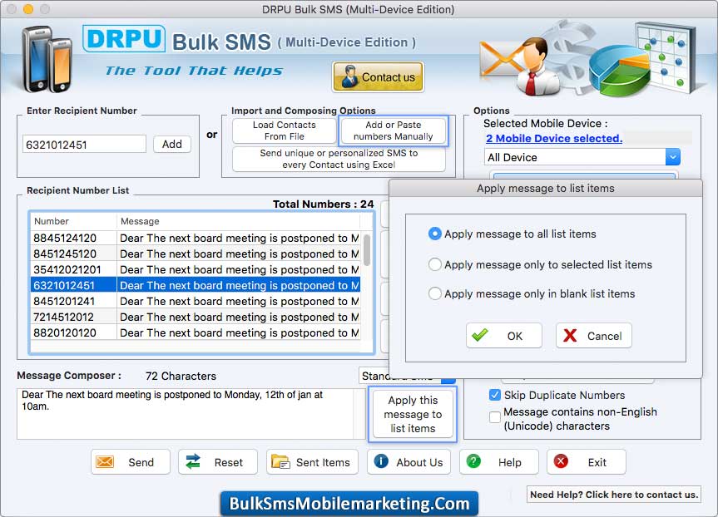The width and height of the screenshot is (718, 517).
Task: Click the person icon on Contact us
Action: [x=350, y=76]
